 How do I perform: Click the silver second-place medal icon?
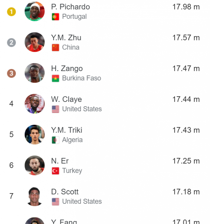point(11,42)
